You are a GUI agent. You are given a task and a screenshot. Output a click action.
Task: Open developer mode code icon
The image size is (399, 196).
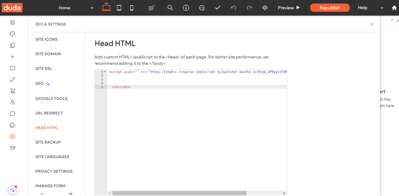point(265,8)
